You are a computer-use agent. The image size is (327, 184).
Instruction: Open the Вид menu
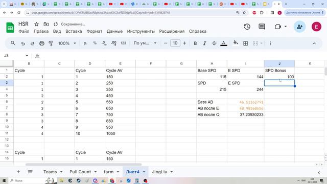(x=57, y=31)
